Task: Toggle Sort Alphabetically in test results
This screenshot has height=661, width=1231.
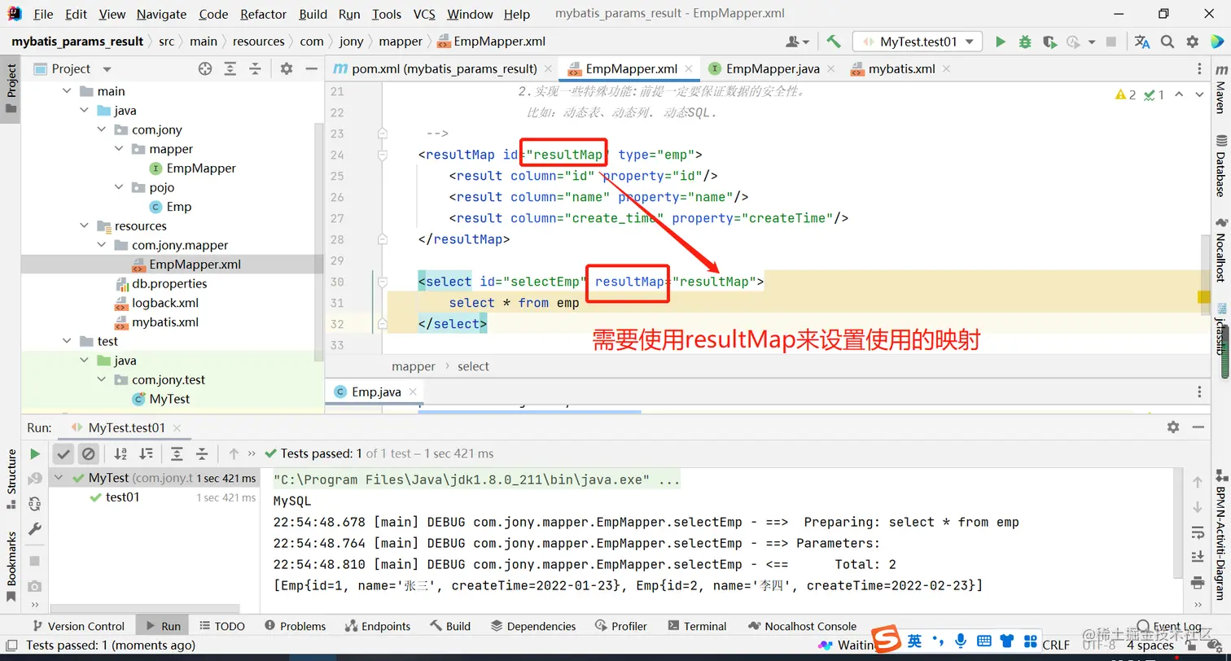Action: tap(120, 453)
